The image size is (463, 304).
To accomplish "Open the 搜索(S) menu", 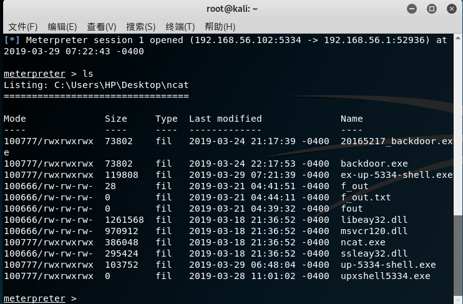I will (x=141, y=27).
